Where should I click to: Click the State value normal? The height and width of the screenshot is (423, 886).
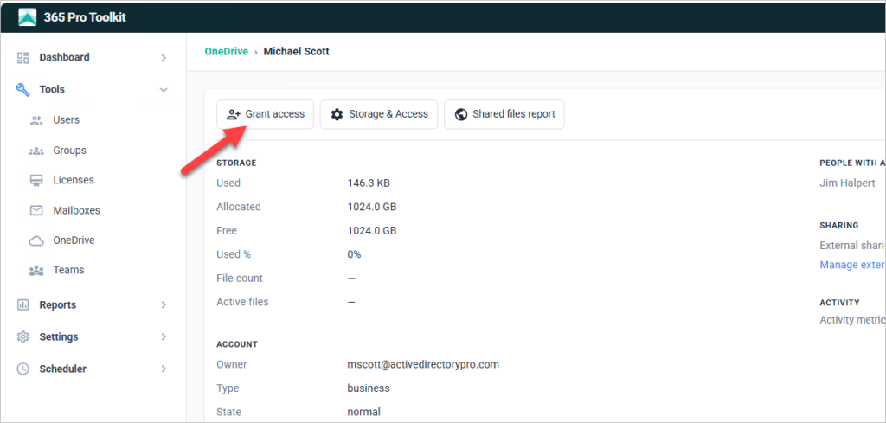click(x=364, y=412)
